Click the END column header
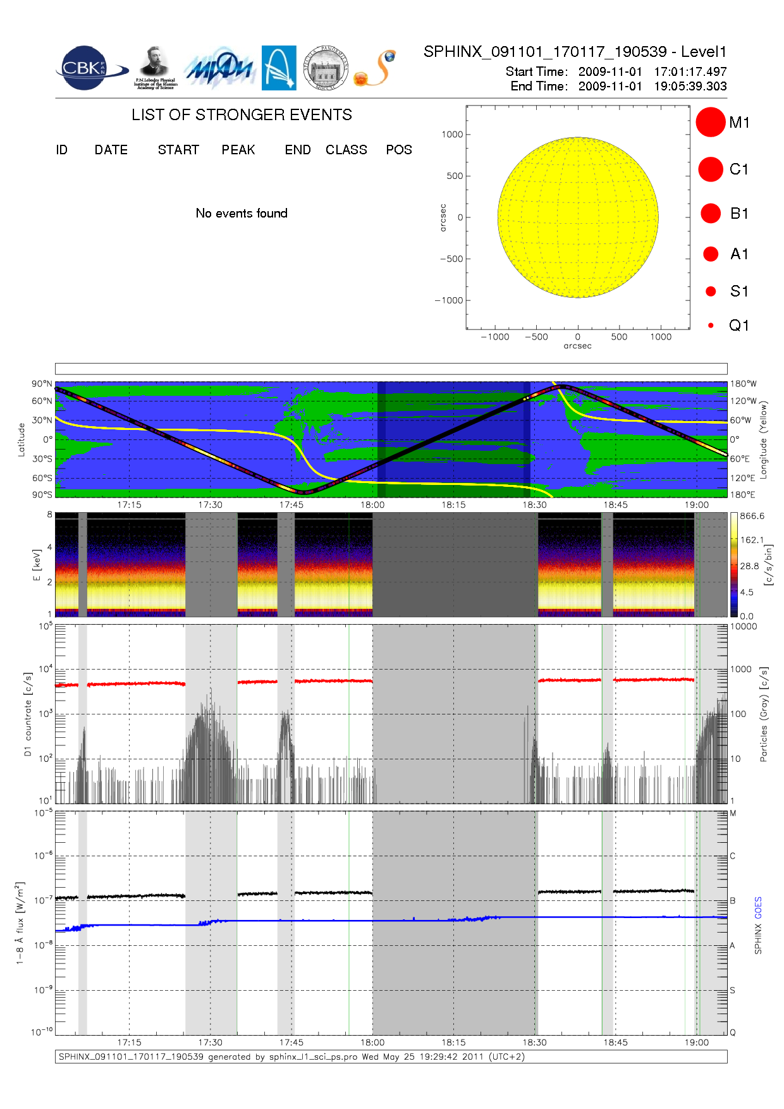 click(298, 150)
